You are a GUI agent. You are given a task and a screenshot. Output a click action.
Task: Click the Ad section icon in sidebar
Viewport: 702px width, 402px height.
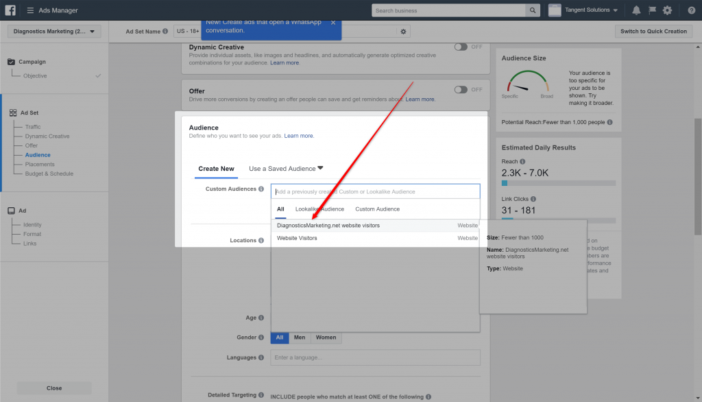tap(11, 211)
